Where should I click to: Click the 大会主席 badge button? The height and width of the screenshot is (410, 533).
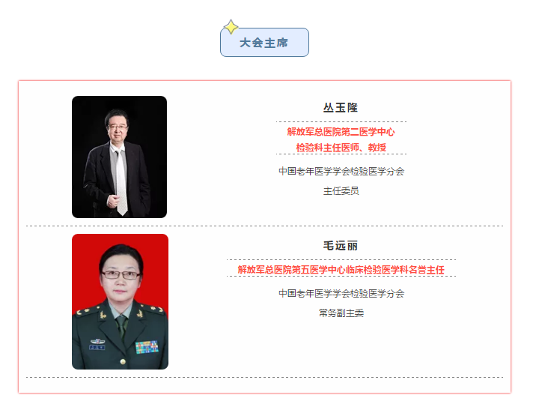(264, 42)
